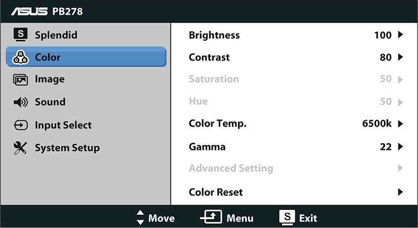
Task: Click the Menu return icon in footer
Action: pos(211,216)
